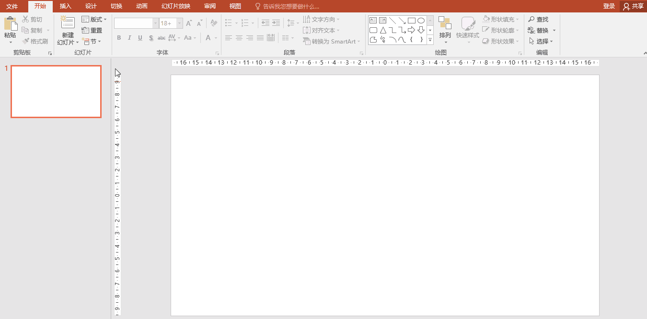The height and width of the screenshot is (319, 647).
Task: Open the bullets list dropdown arrow
Action: pyautogui.click(x=236, y=22)
